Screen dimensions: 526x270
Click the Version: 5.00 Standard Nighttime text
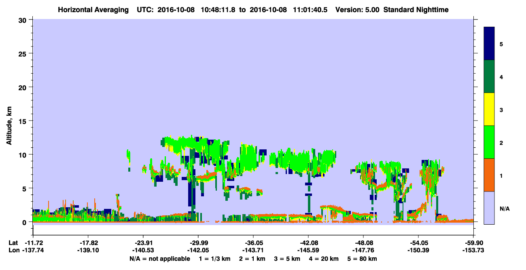pyautogui.click(x=392, y=9)
